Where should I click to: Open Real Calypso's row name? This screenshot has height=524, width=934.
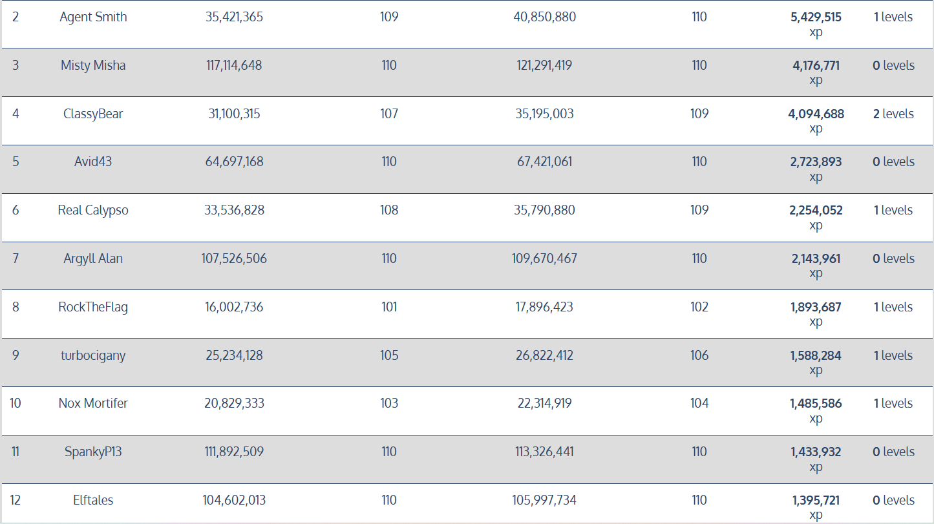[x=93, y=210]
